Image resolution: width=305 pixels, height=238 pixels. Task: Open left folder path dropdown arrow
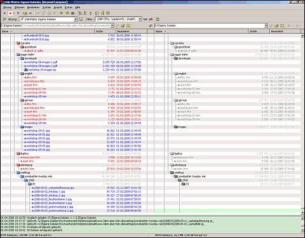tap(112, 25)
